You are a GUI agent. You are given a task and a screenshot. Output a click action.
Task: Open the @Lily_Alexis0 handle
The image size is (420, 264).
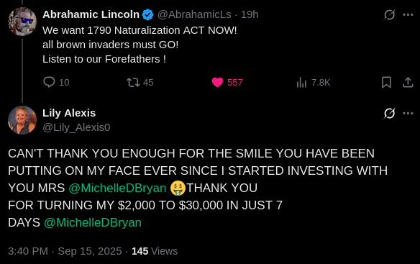76,127
